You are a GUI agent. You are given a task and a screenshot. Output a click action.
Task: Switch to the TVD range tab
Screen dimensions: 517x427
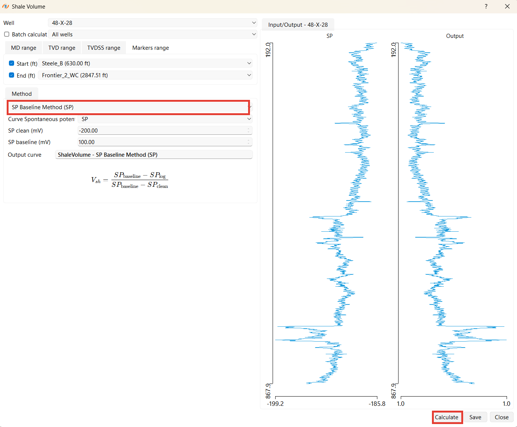pyautogui.click(x=61, y=48)
